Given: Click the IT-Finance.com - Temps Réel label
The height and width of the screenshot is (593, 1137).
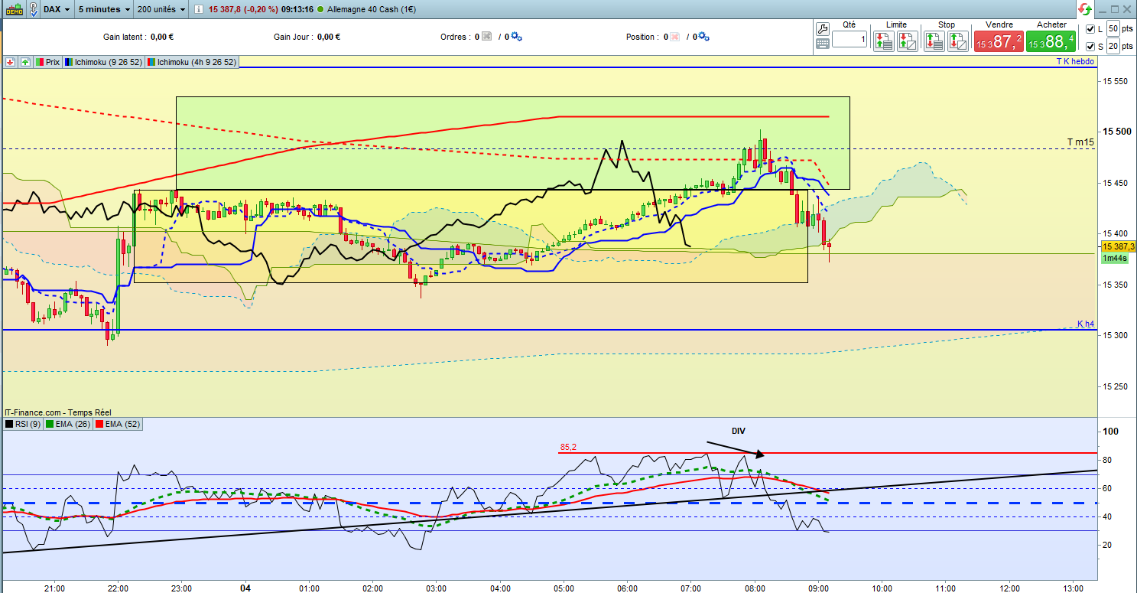Looking at the screenshot, I should tap(60, 412).
